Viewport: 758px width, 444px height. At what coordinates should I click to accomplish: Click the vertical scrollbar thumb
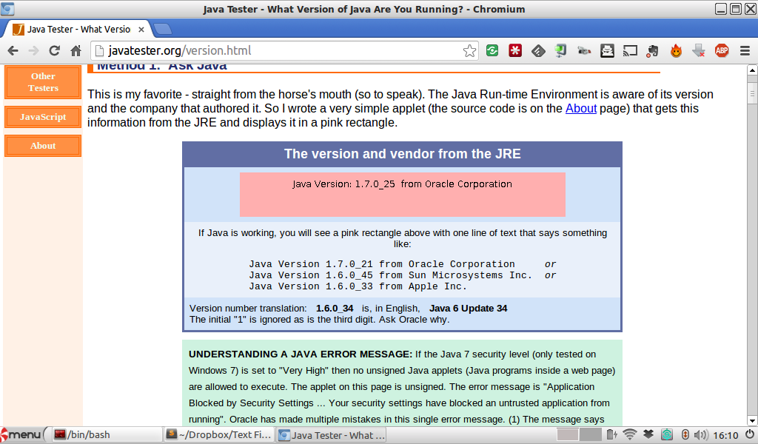click(752, 92)
